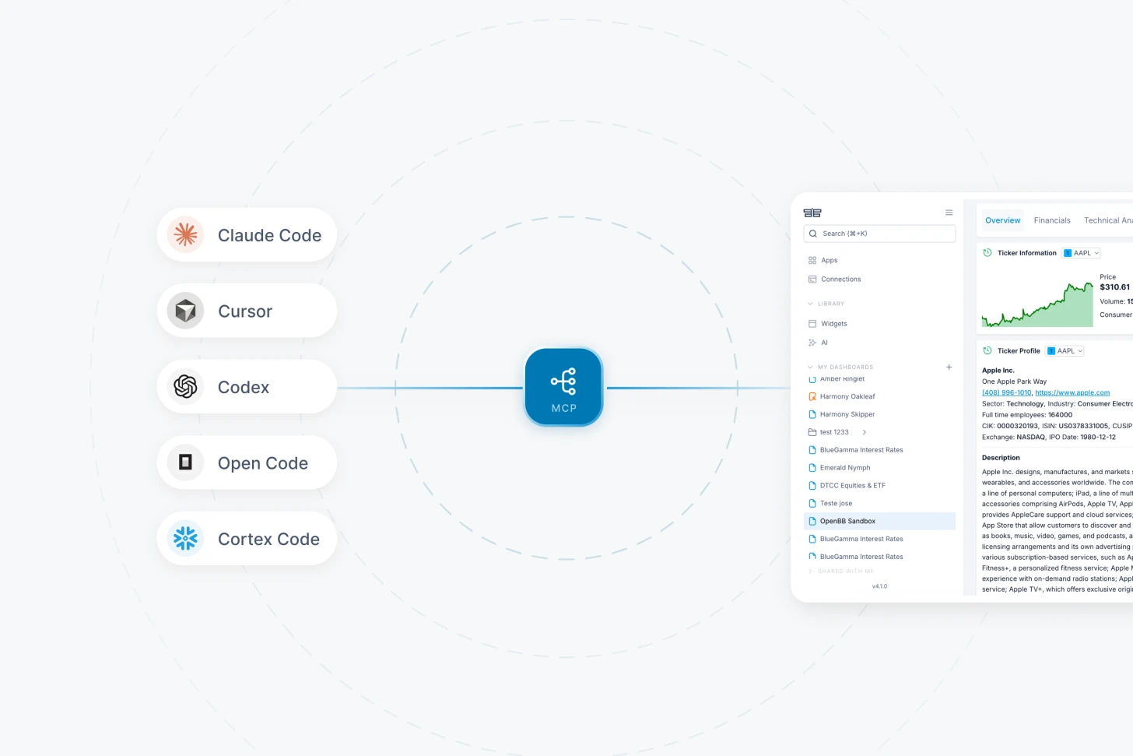Image resolution: width=1133 pixels, height=756 pixels.
Task: Select the Open Code pill
Action: pos(247,462)
